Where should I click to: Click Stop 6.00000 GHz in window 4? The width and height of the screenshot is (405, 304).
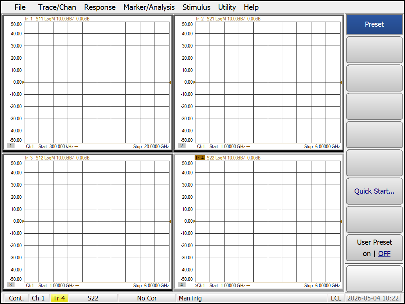(x=322, y=286)
